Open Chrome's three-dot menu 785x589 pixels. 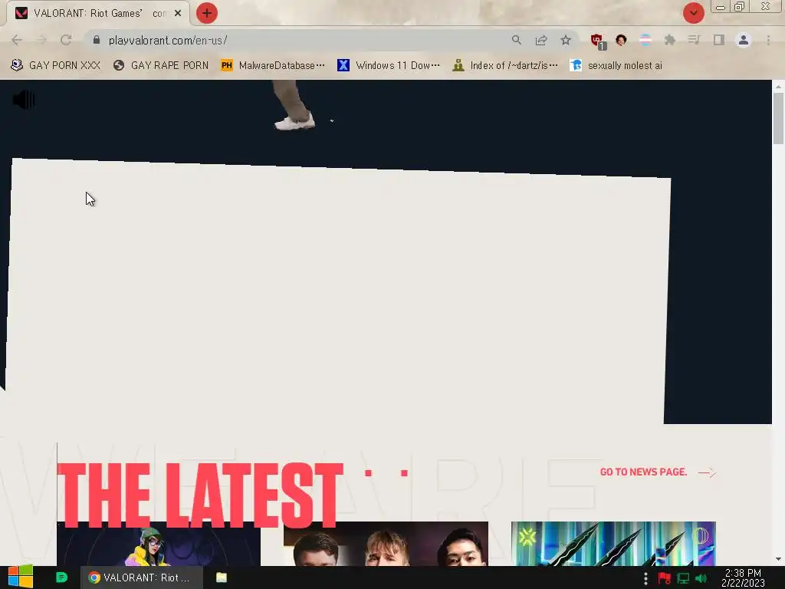tap(768, 40)
